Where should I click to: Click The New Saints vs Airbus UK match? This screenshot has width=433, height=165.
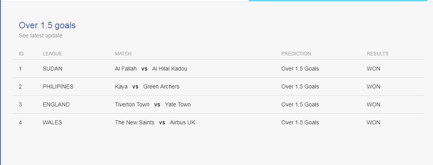tap(155, 122)
